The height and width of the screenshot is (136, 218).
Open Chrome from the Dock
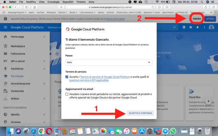pos(41,131)
